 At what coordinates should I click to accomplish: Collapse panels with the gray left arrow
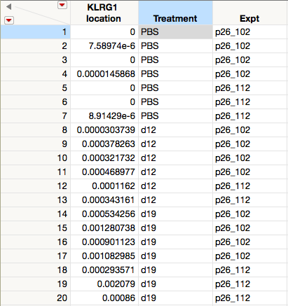click(x=8, y=6)
